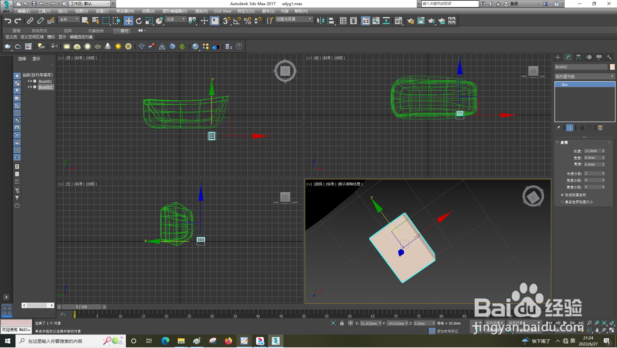Click the Box002 object color swatch
The image size is (617, 348).
click(612, 67)
